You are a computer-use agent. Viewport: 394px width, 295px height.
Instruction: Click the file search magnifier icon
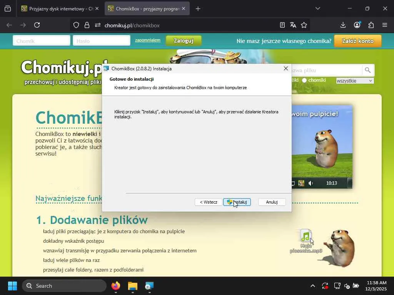click(367, 70)
